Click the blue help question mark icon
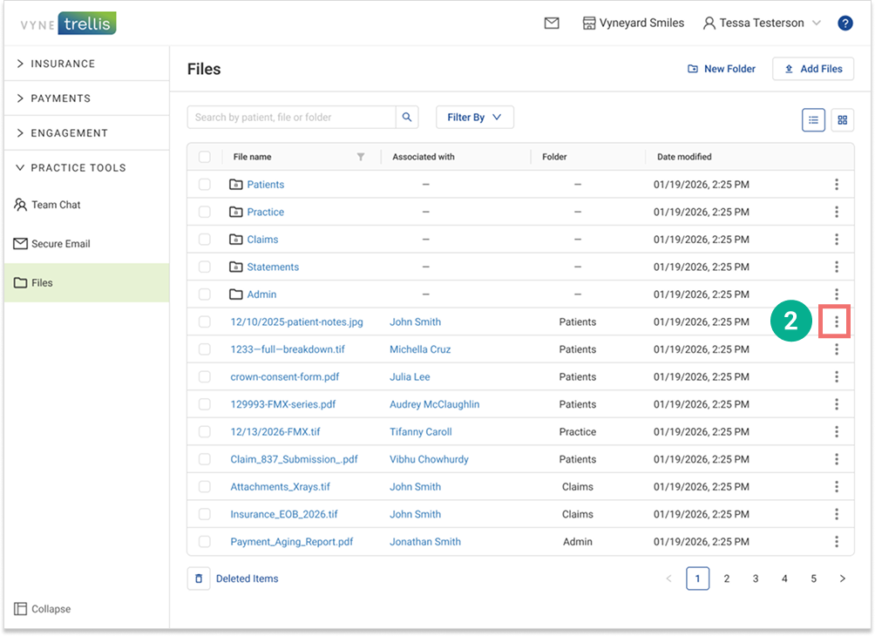Screen dimensions: 875x636 coord(844,24)
